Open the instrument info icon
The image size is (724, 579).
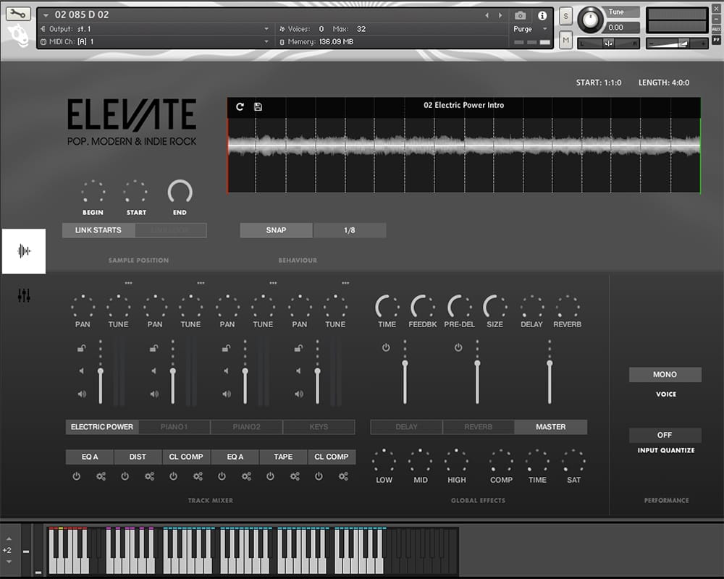point(542,15)
